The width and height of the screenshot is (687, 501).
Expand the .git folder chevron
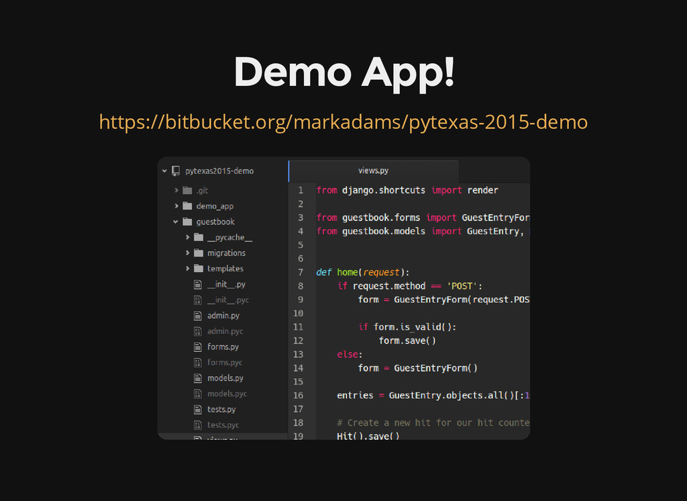point(176,191)
